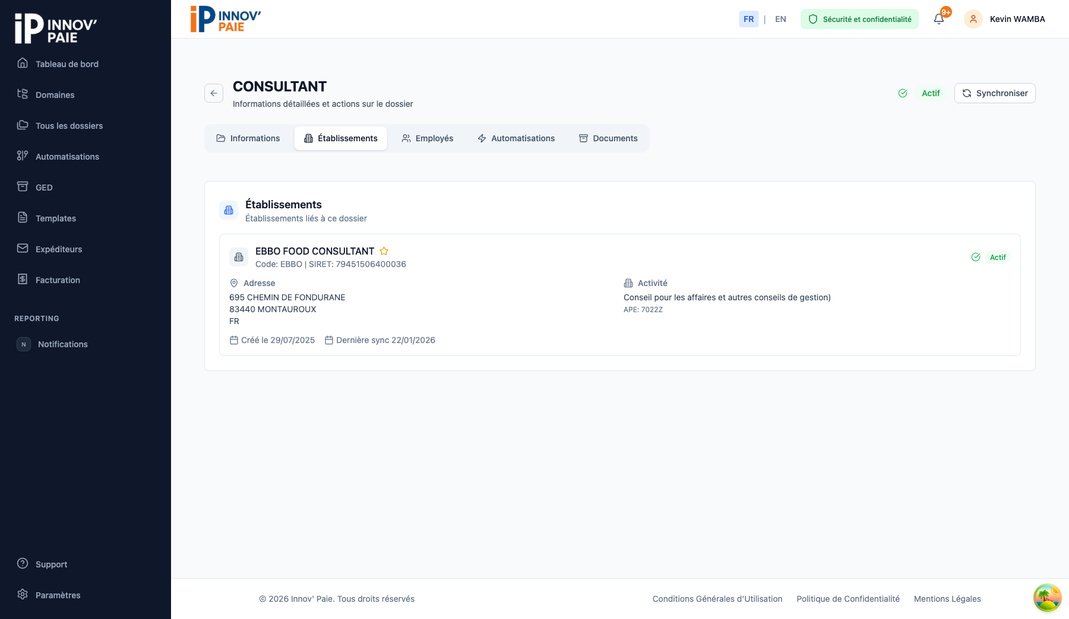Click the Kevin WAMBA user avatar
This screenshot has width=1069, height=619.
[x=973, y=19]
